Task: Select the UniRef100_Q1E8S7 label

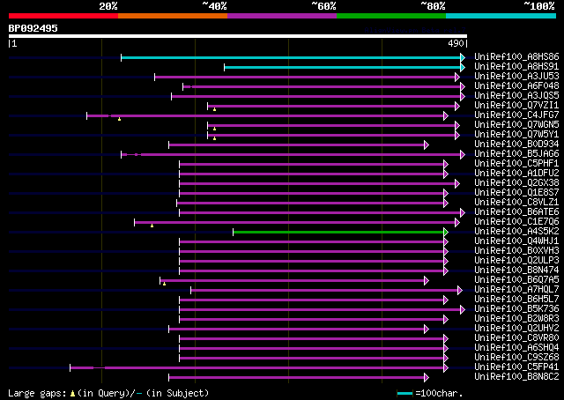Action: (x=516, y=193)
